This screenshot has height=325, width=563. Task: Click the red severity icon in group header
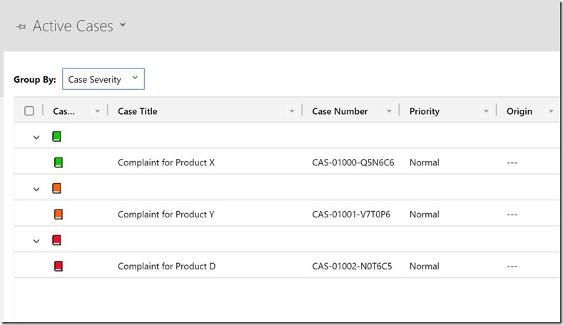57,240
